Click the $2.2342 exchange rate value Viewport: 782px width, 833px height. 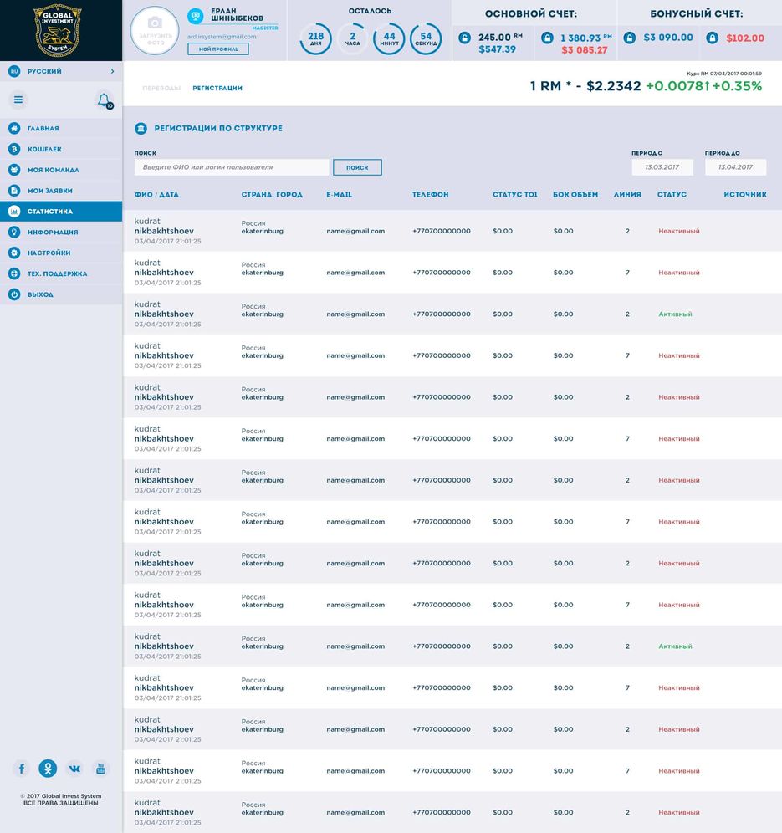(614, 86)
